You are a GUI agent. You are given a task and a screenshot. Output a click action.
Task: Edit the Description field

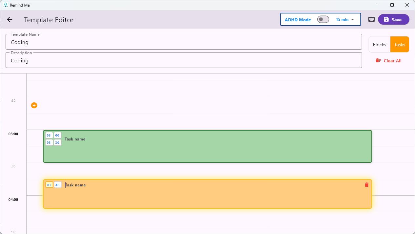(x=184, y=60)
